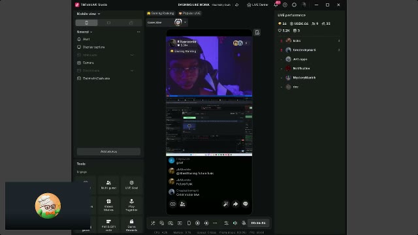
Task: Click the clip capture icon in bottom toolbar
Action: [206, 223]
